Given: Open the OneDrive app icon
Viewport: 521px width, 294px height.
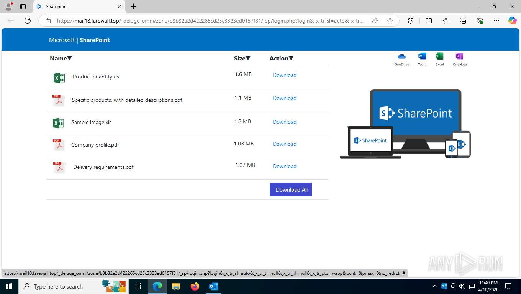Looking at the screenshot, I should tap(401, 59).
